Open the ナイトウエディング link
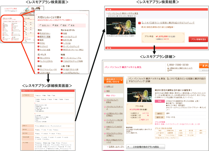Screen dimensions: 209x151 [70, 37]
